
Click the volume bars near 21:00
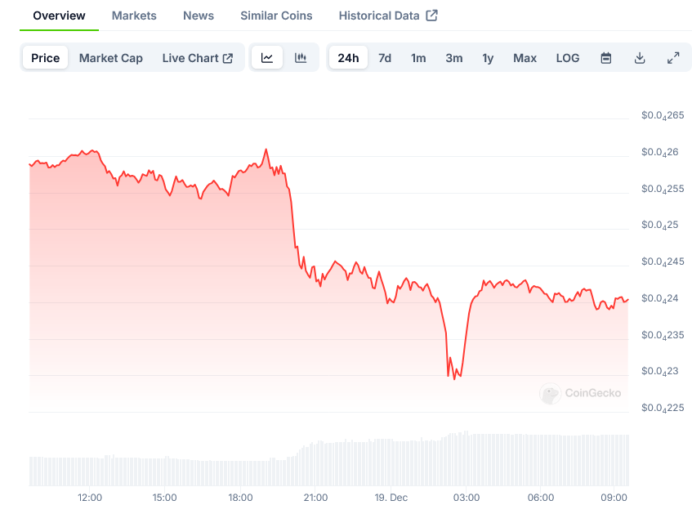coord(315,464)
